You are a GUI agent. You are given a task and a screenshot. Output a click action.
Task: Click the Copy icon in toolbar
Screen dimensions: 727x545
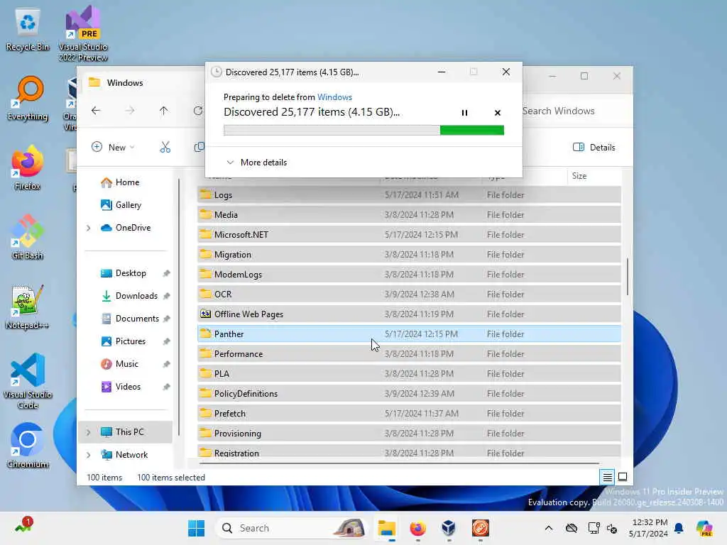click(x=199, y=148)
